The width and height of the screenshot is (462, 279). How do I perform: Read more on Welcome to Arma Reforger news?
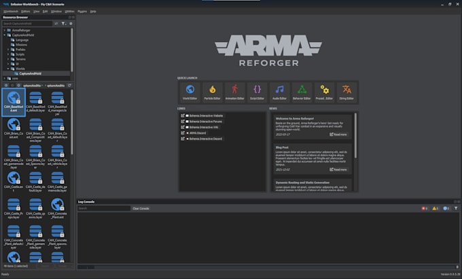pos(338,134)
